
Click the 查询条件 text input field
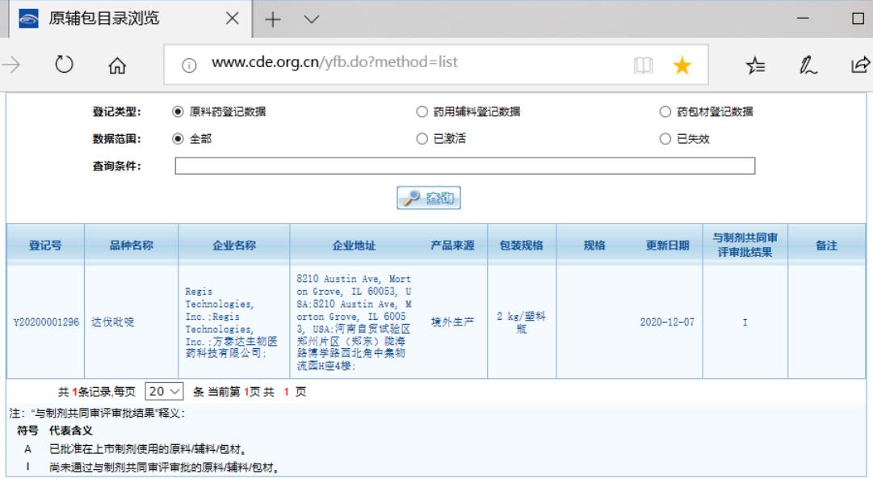464,166
